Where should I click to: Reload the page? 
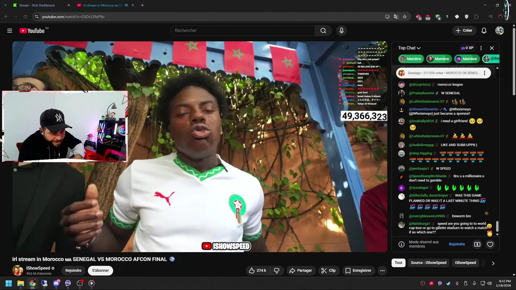25,17
